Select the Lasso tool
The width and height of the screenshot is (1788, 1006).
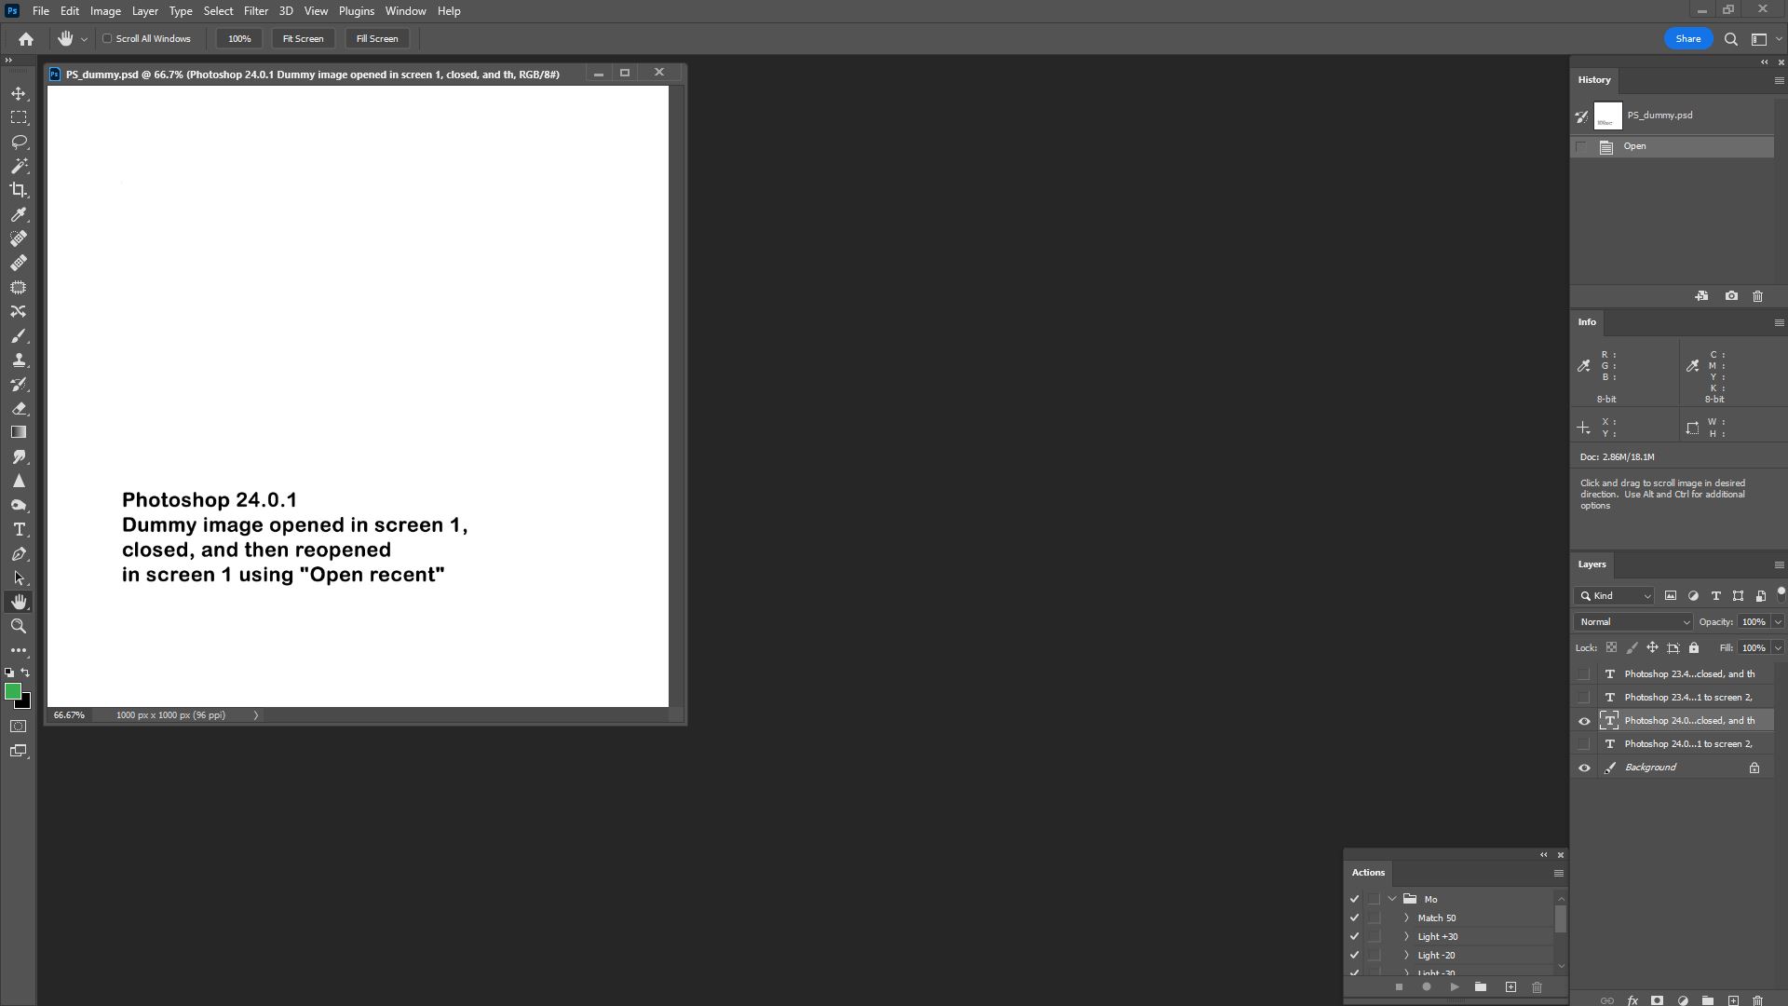click(19, 142)
